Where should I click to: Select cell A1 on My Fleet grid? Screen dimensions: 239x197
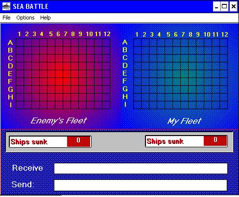click(138, 42)
